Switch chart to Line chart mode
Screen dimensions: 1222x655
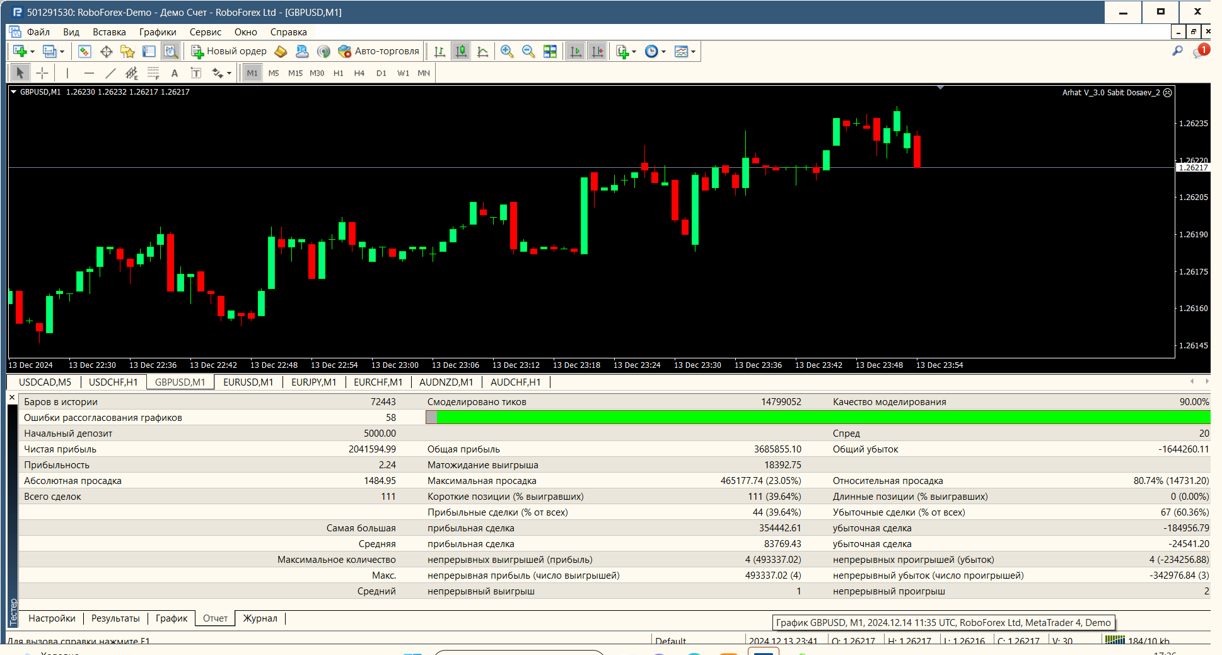483,52
